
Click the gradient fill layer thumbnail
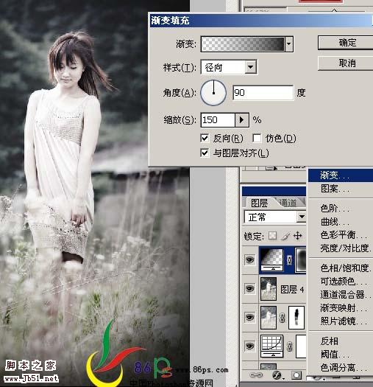pyautogui.click(x=271, y=259)
